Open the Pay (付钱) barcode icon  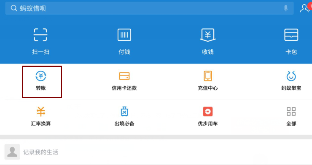pos(124,35)
